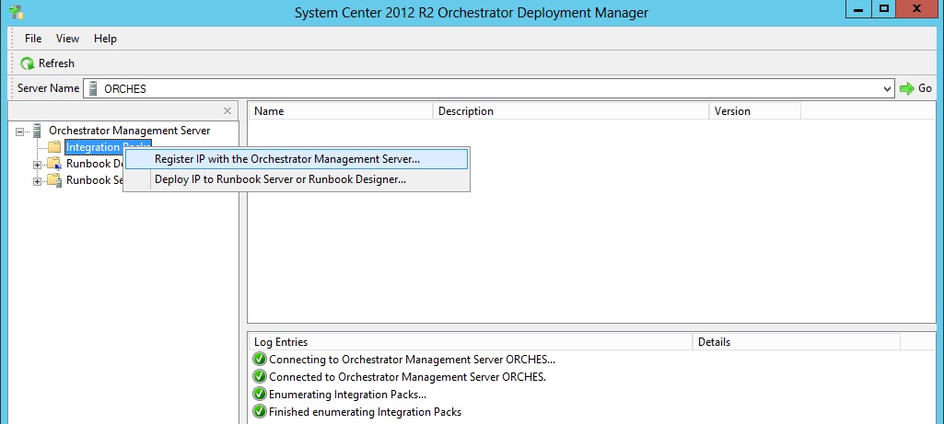Click the Integration Packs folder icon
The height and width of the screenshot is (424, 944).
click(54, 147)
